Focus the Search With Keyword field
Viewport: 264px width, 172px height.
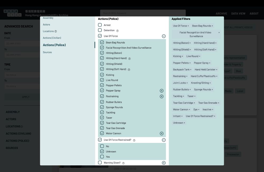(x=143, y=13)
